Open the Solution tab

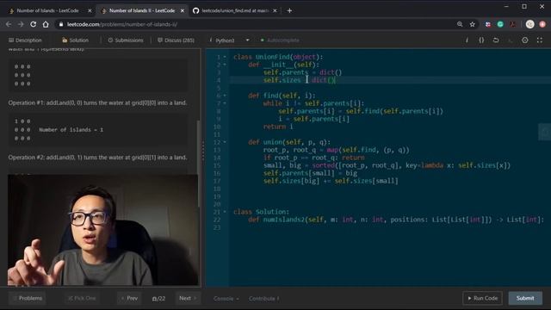point(75,40)
